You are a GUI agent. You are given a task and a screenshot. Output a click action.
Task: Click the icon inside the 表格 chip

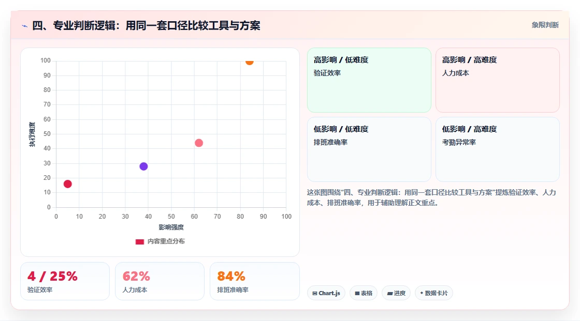[x=357, y=293]
